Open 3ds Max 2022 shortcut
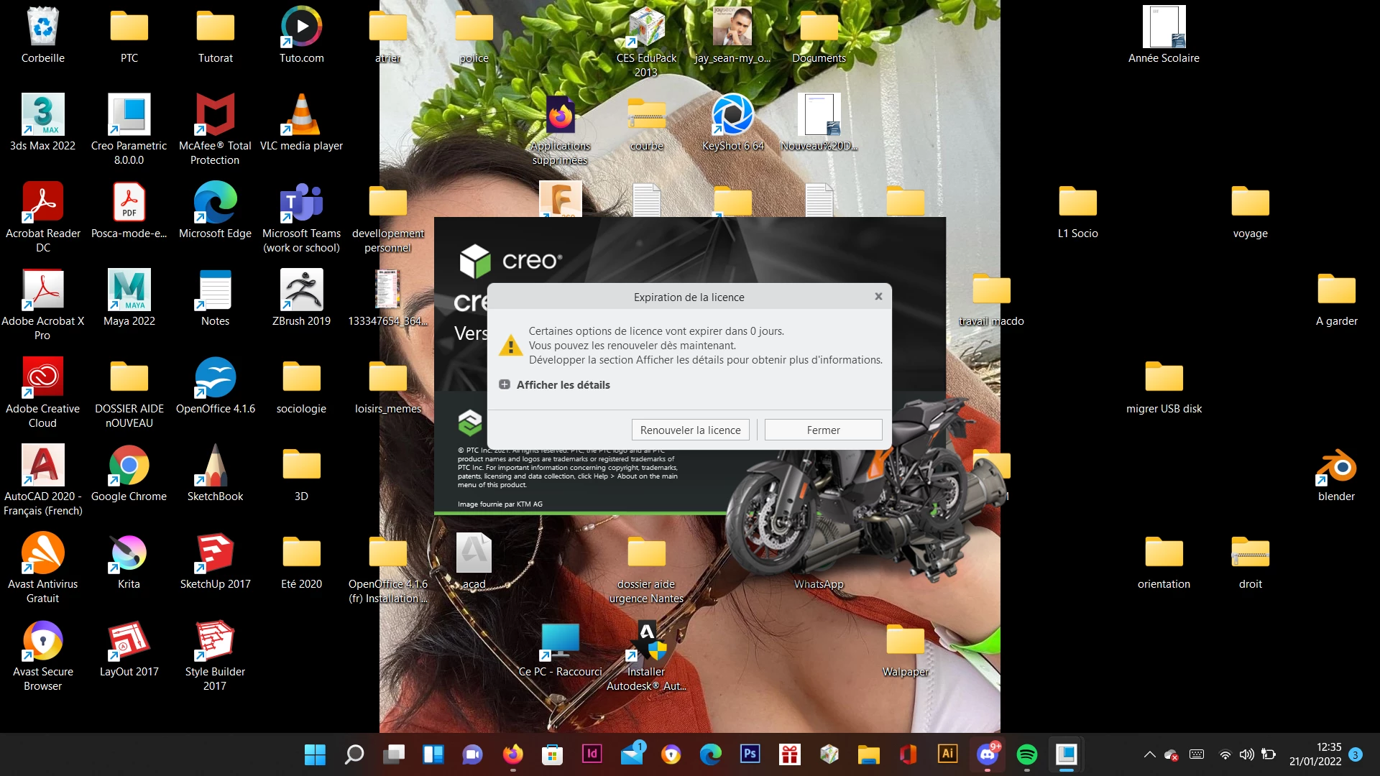The image size is (1380, 776). [x=43, y=115]
